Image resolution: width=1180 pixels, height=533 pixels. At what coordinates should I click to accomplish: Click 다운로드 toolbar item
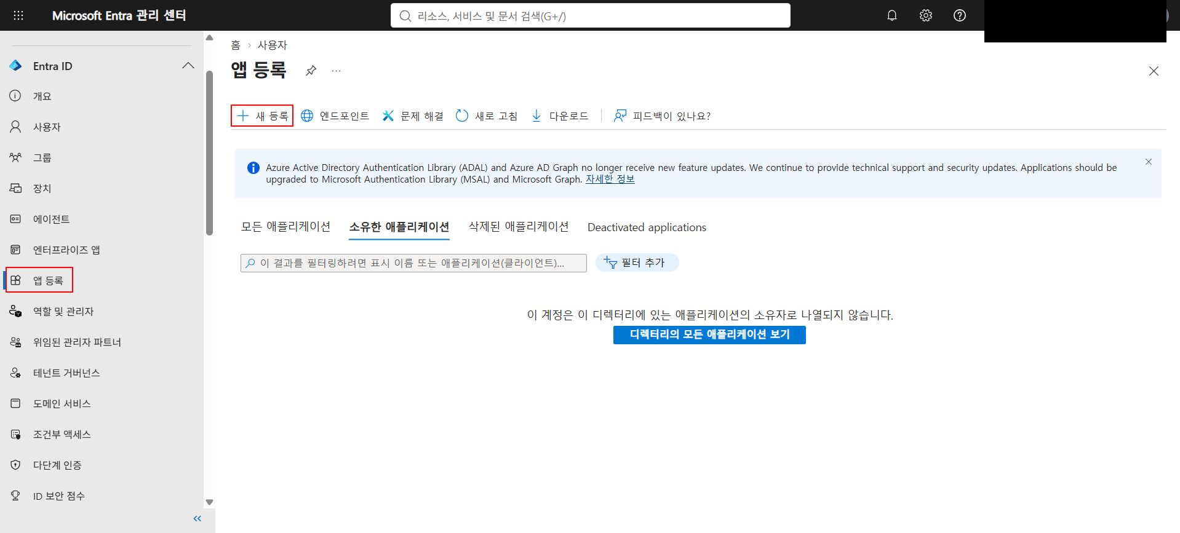point(560,116)
